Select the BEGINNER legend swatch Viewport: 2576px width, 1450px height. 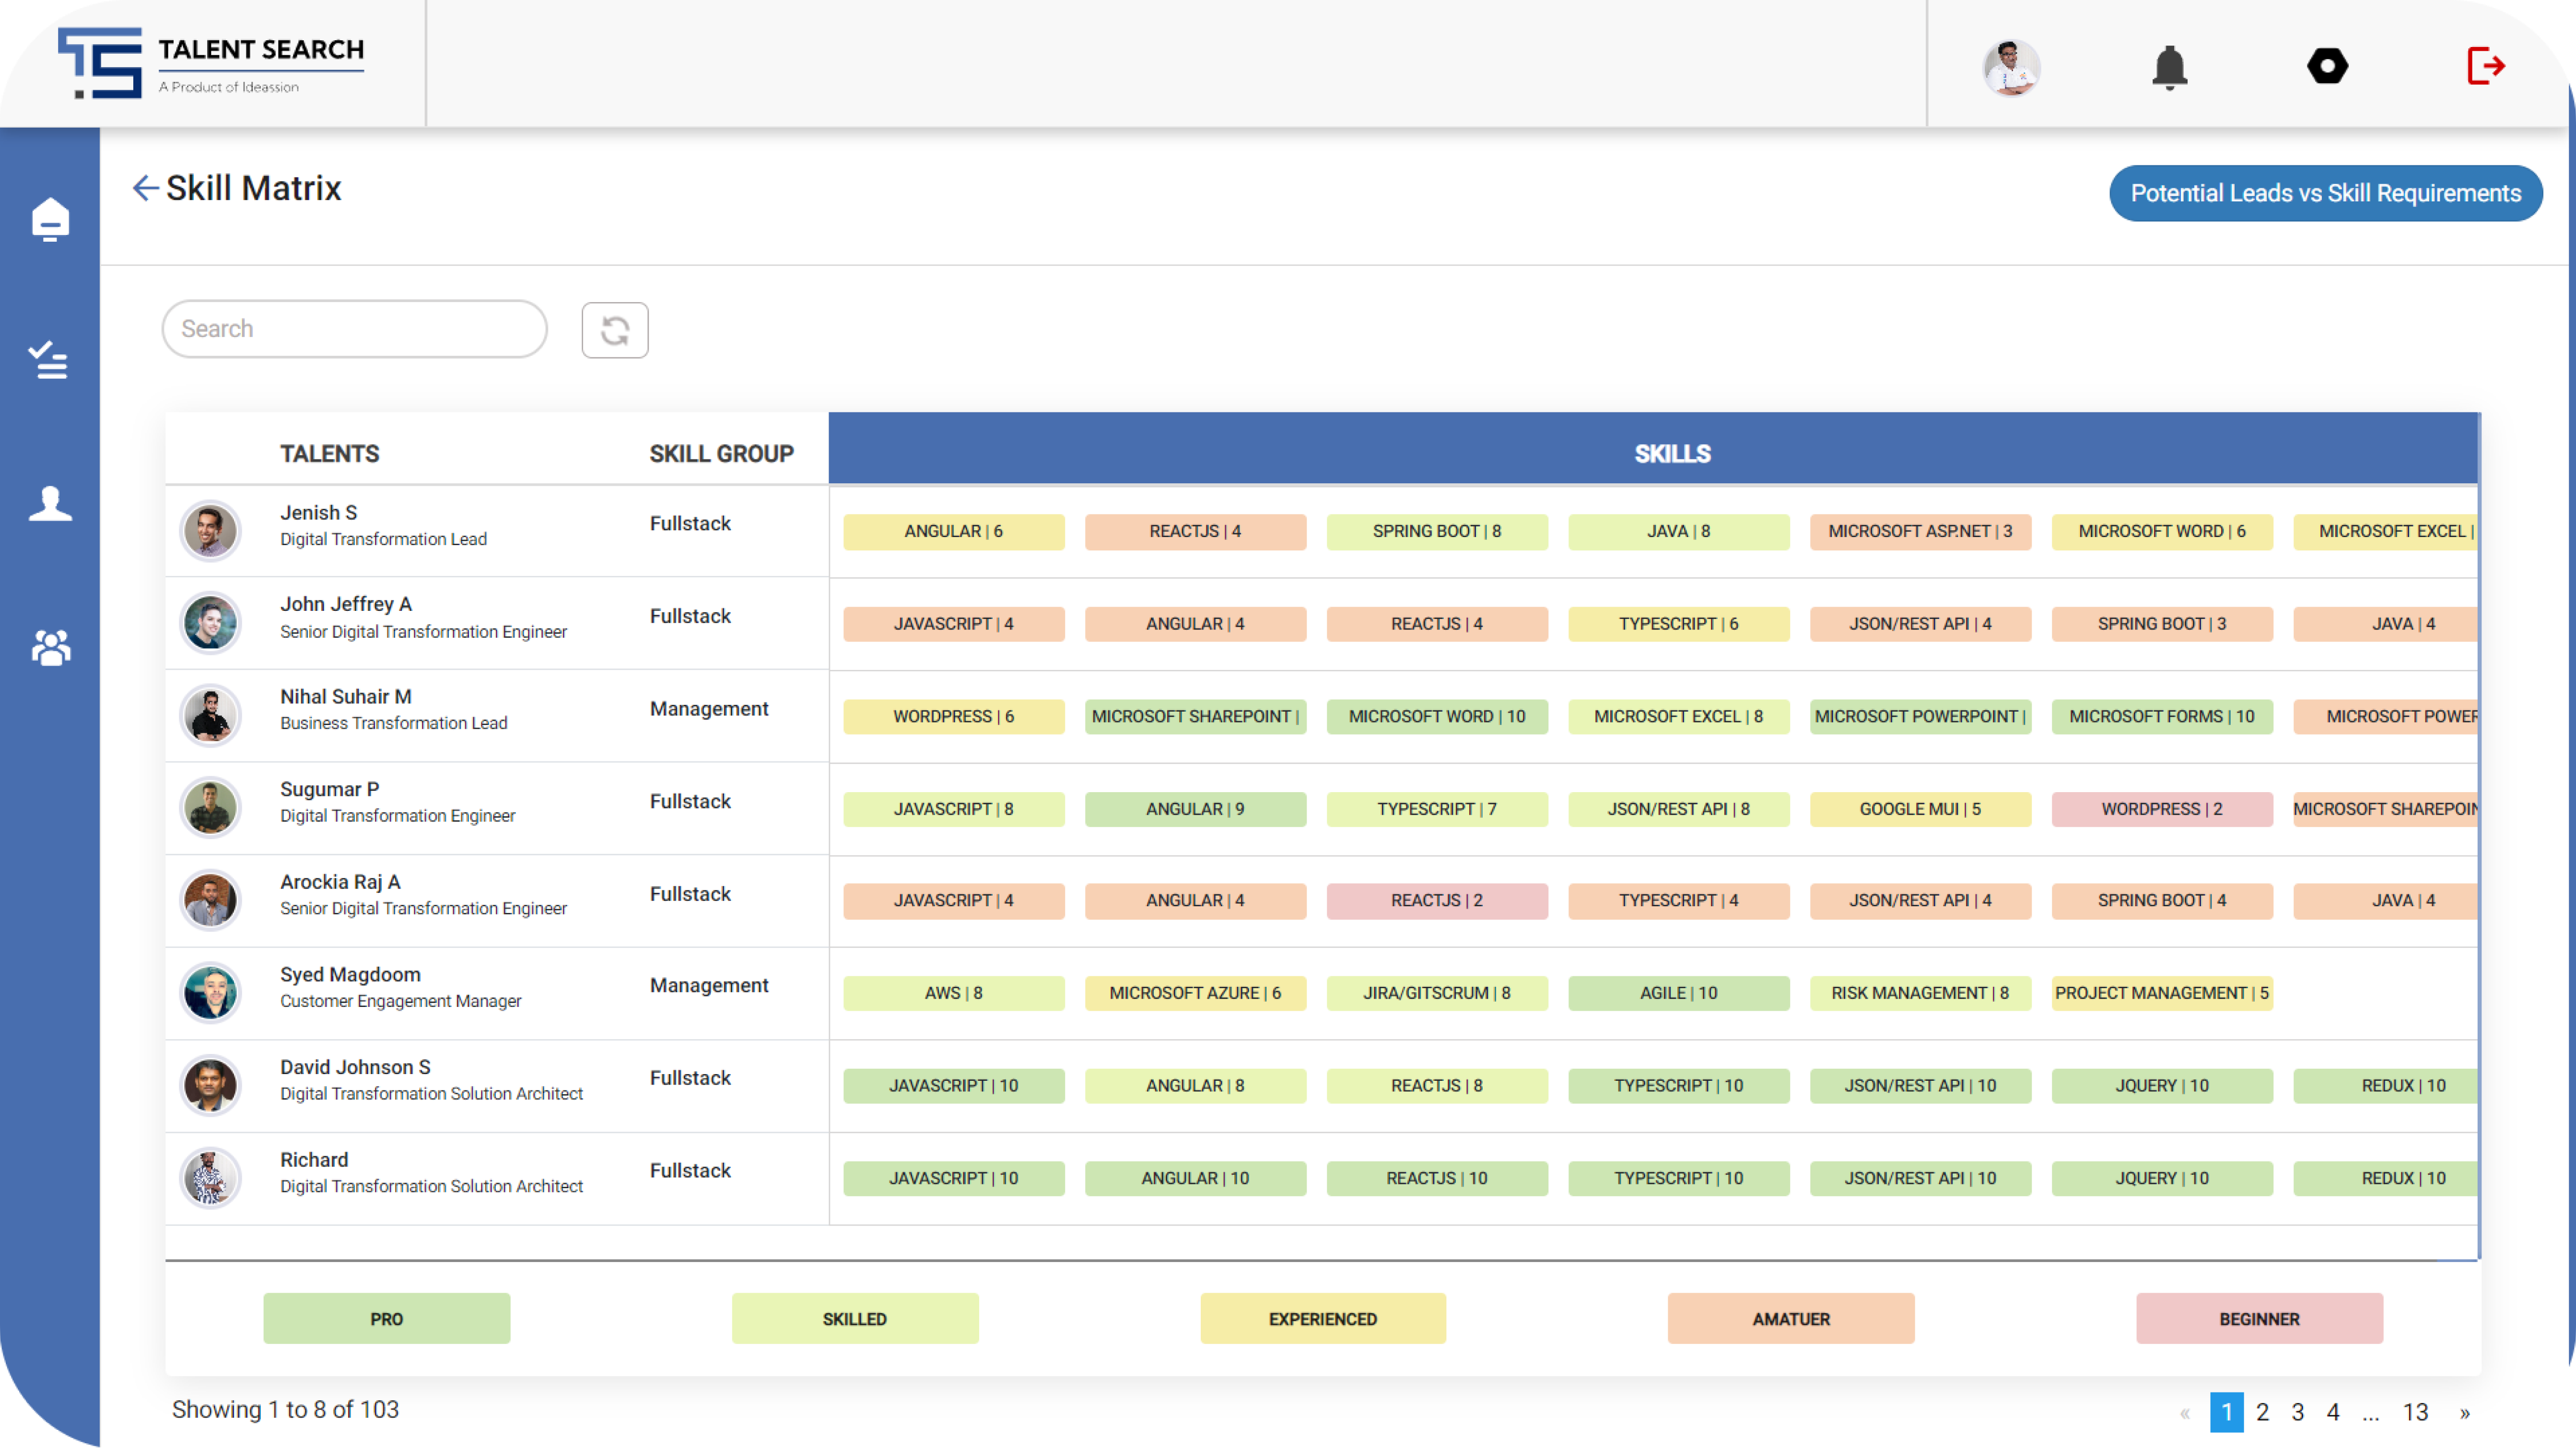click(x=2259, y=1319)
